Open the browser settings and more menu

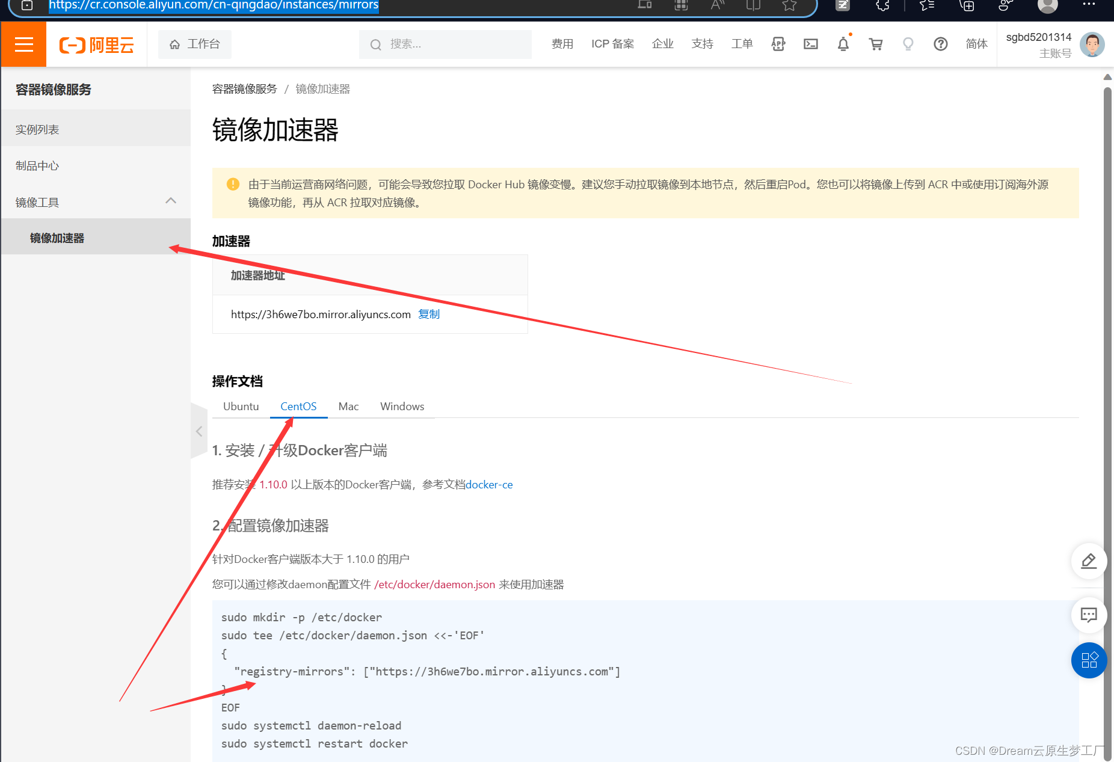click(x=1089, y=4)
